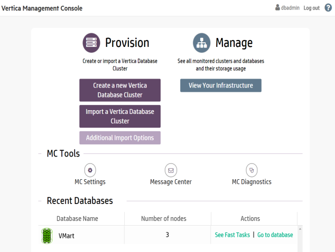Click the Provision heading

127,43
